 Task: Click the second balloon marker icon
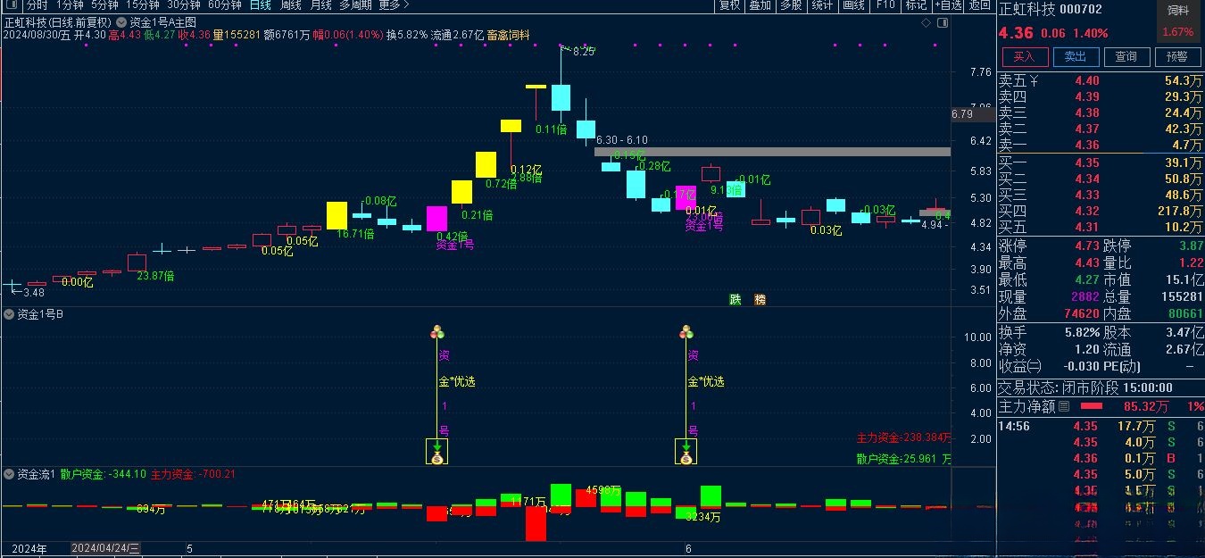click(686, 333)
